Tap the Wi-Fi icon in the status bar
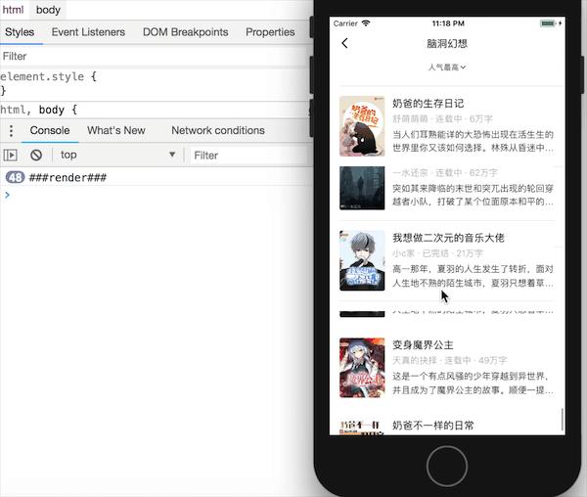This screenshot has width=587, height=497. (366, 23)
